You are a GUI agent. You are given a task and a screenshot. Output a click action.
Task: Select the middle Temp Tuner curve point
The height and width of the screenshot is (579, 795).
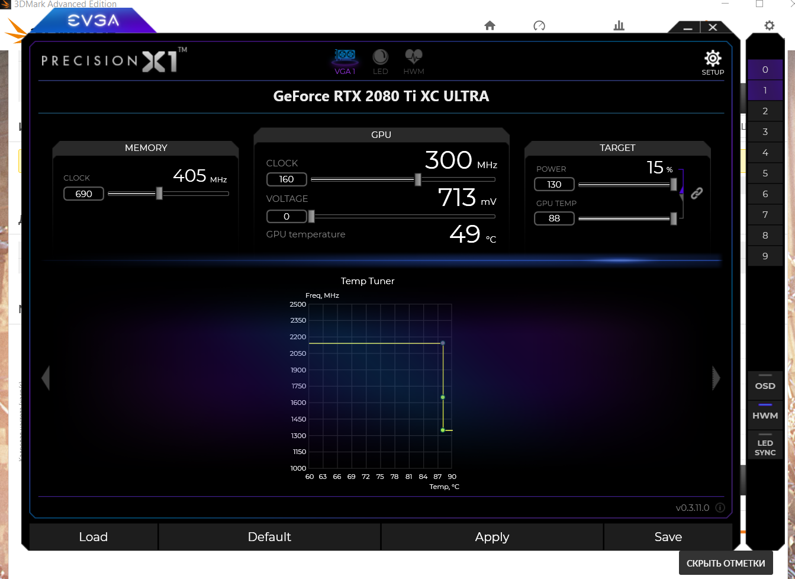[x=443, y=397]
